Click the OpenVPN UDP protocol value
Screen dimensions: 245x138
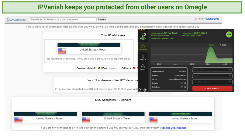(x=180, y=75)
